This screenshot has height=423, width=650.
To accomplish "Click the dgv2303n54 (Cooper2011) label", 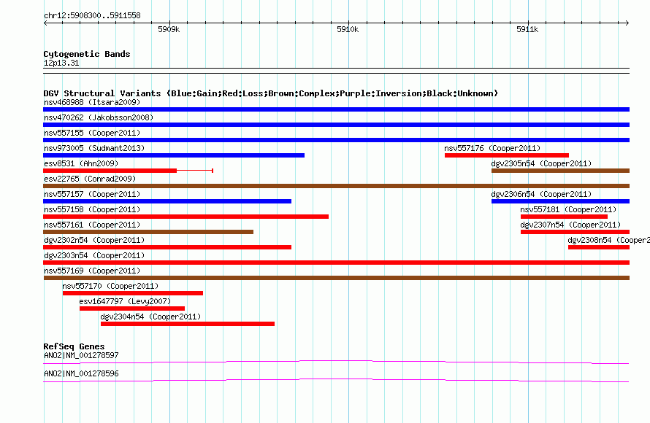I will 94,255.
